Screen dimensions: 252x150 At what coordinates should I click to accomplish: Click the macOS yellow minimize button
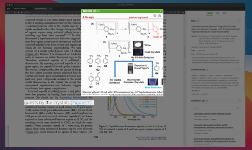[x=10, y=5]
